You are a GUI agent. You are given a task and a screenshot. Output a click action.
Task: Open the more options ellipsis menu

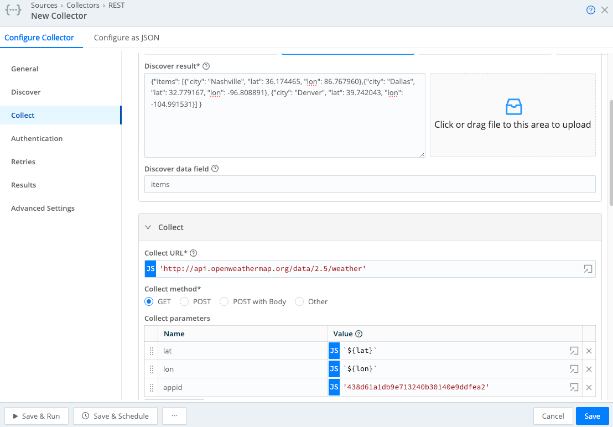click(x=174, y=416)
